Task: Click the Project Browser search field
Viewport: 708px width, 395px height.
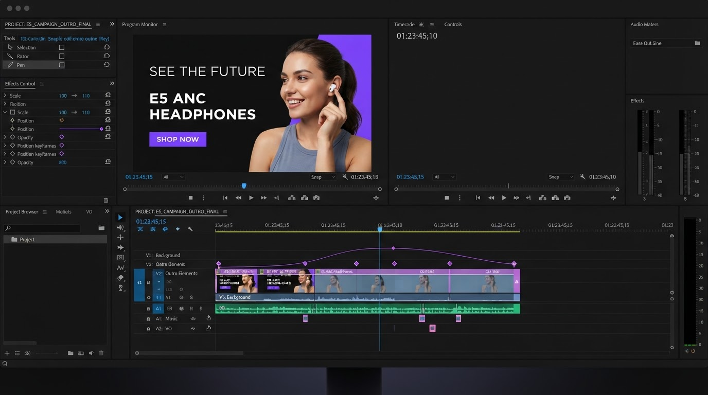Action: pyautogui.click(x=42, y=228)
